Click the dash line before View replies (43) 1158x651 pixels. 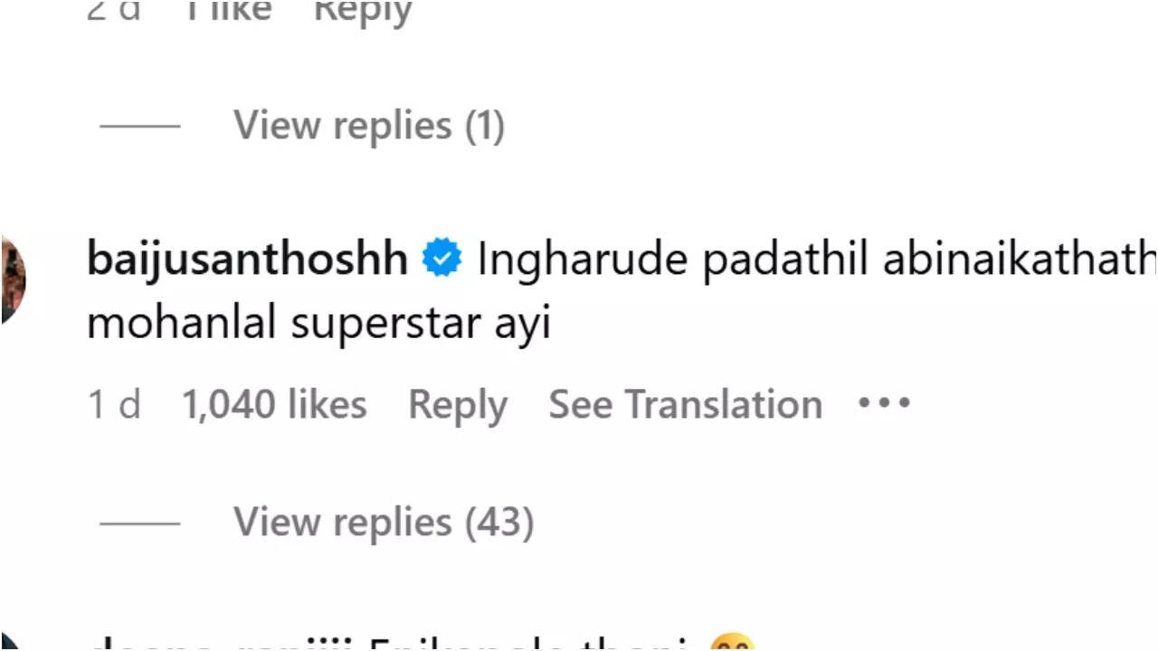point(139,523)
